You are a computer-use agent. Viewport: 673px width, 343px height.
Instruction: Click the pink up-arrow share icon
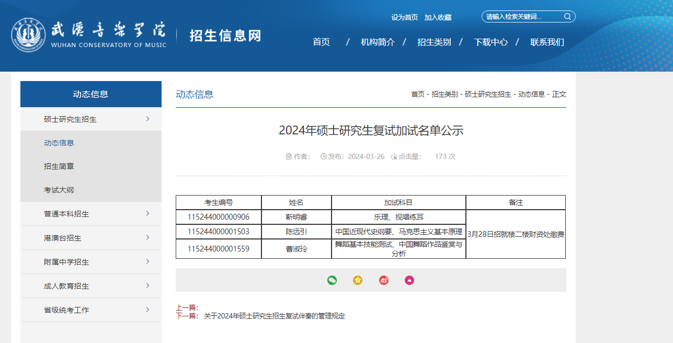click(x=409, y=280)
